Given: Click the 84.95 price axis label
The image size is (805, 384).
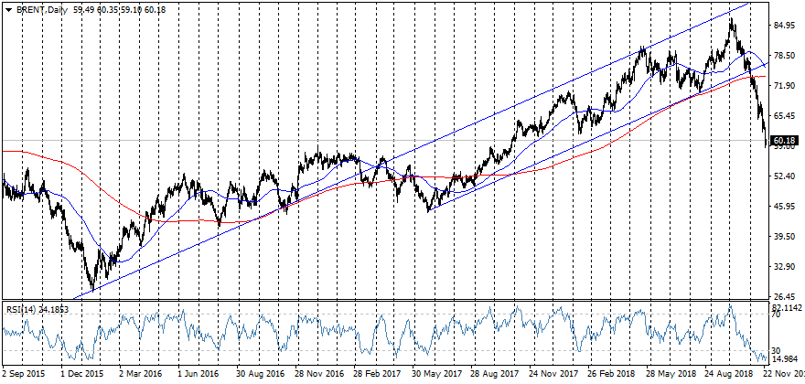Looking at the screenshot, I should (786, 26).
